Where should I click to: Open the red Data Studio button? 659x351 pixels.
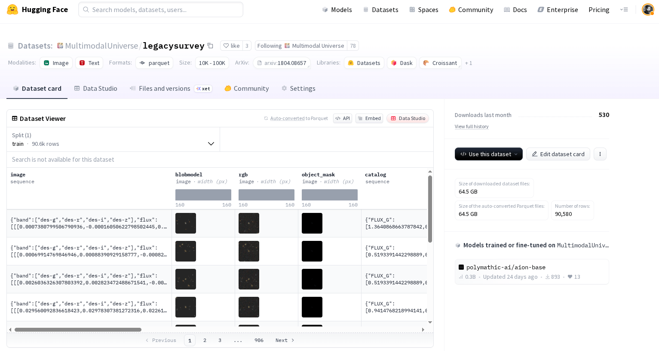click(408, 118)
